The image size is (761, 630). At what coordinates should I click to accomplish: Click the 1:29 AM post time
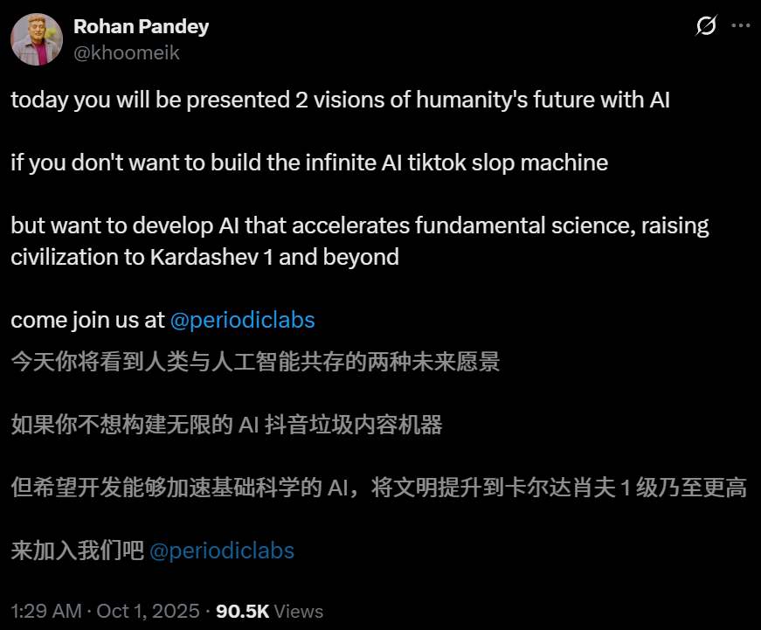pos(47,611)
